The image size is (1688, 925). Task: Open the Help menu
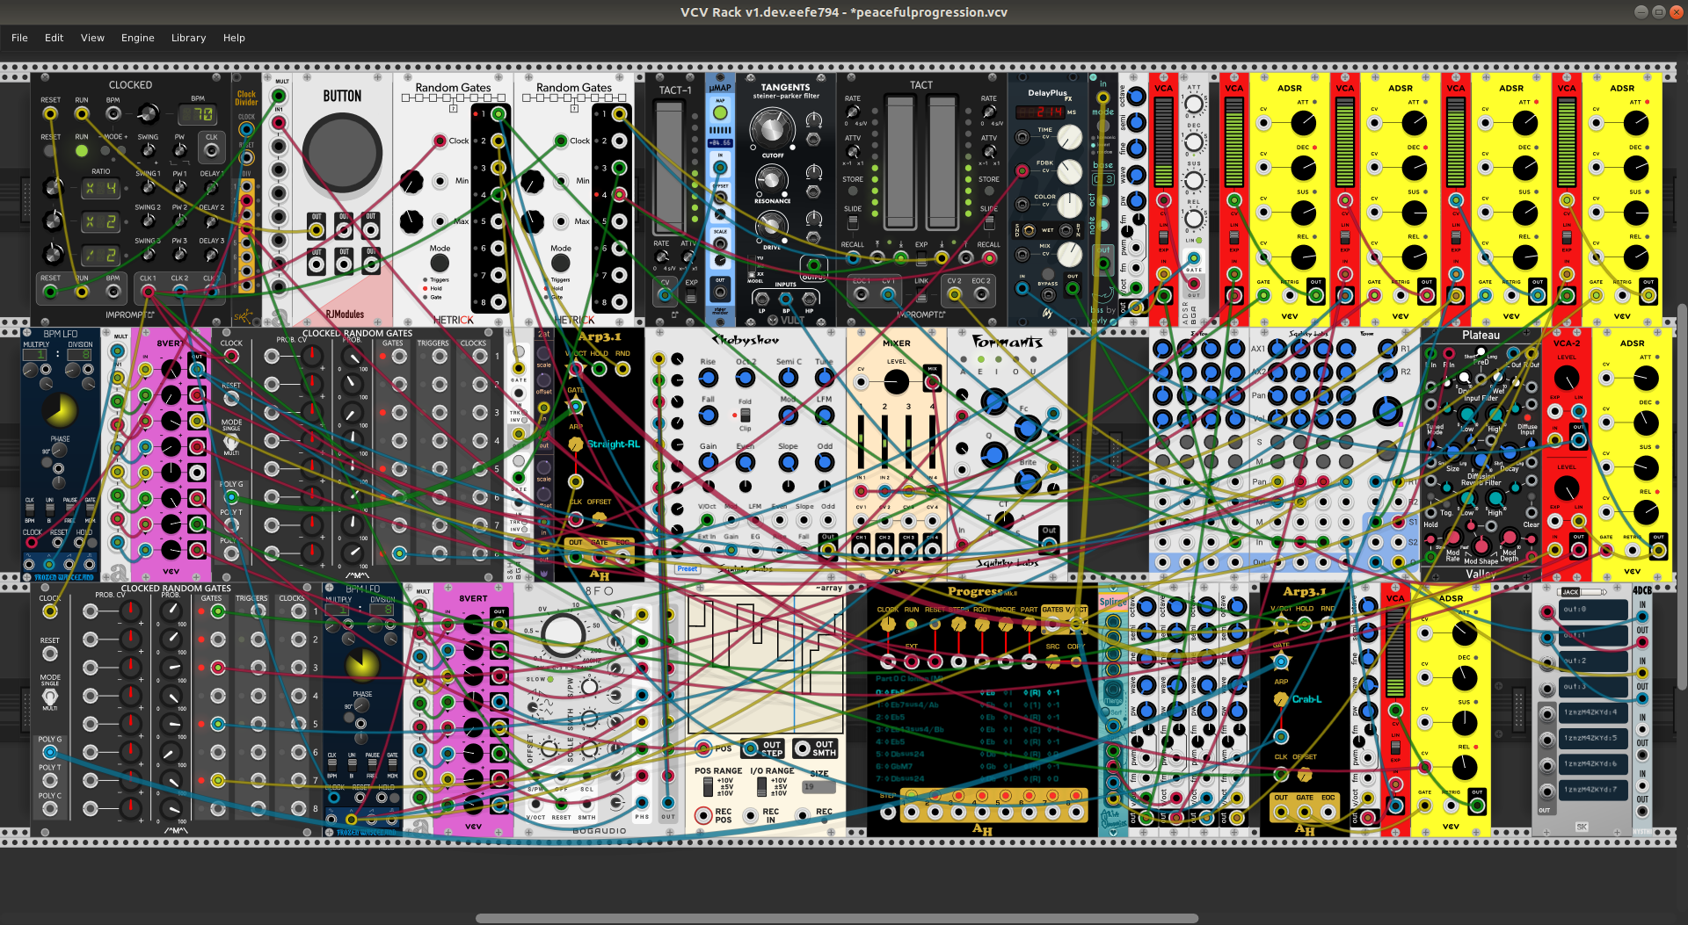234,38
